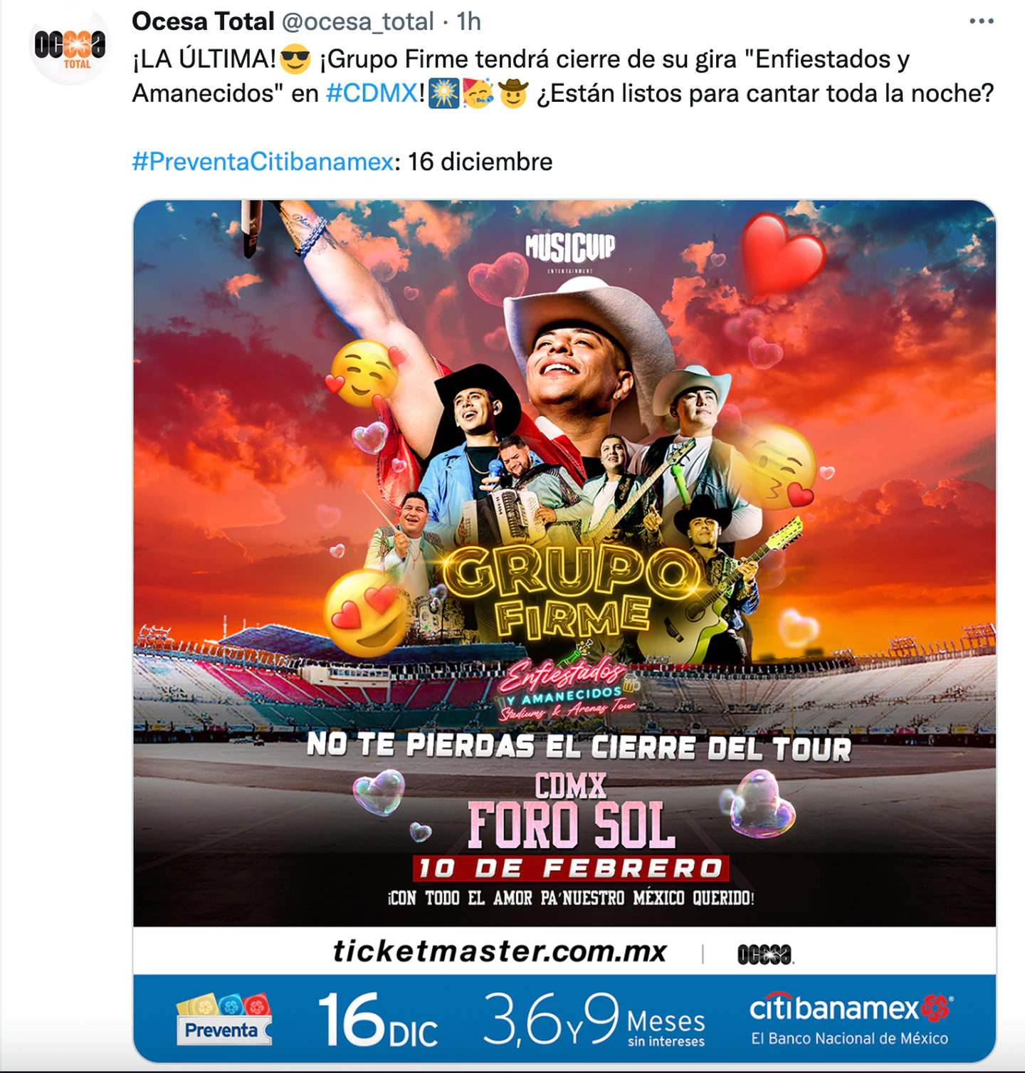
Task: Click the sunglasses emoji in the tweet
Action: [x=295, y=59]
